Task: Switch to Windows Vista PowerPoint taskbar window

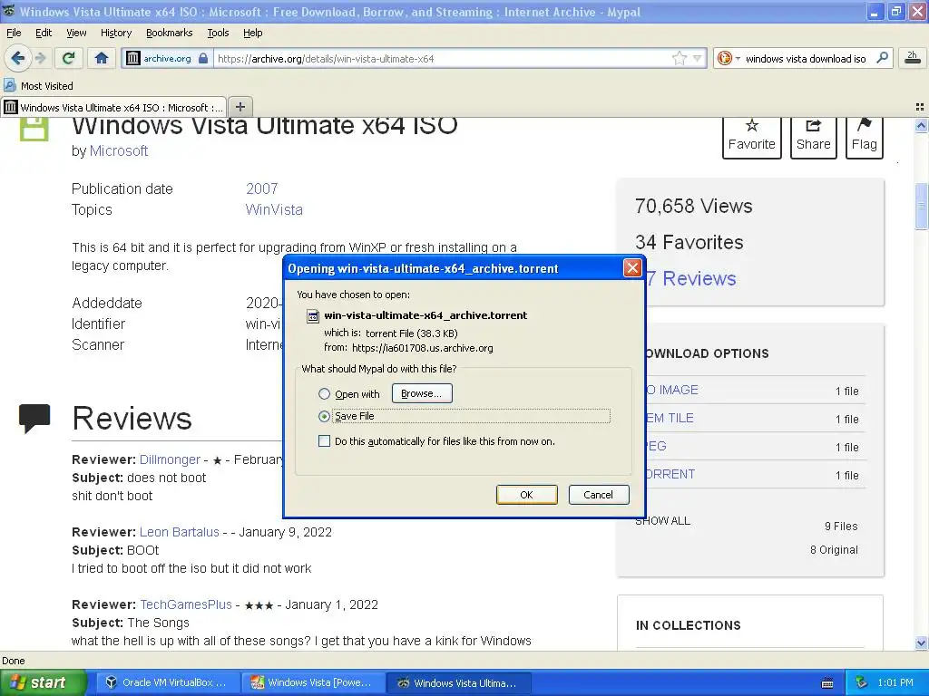Action: click(x=312, y=683)
